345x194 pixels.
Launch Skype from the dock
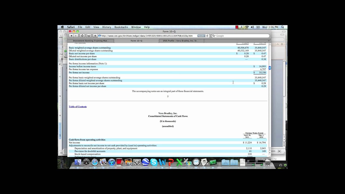point(154,162)
